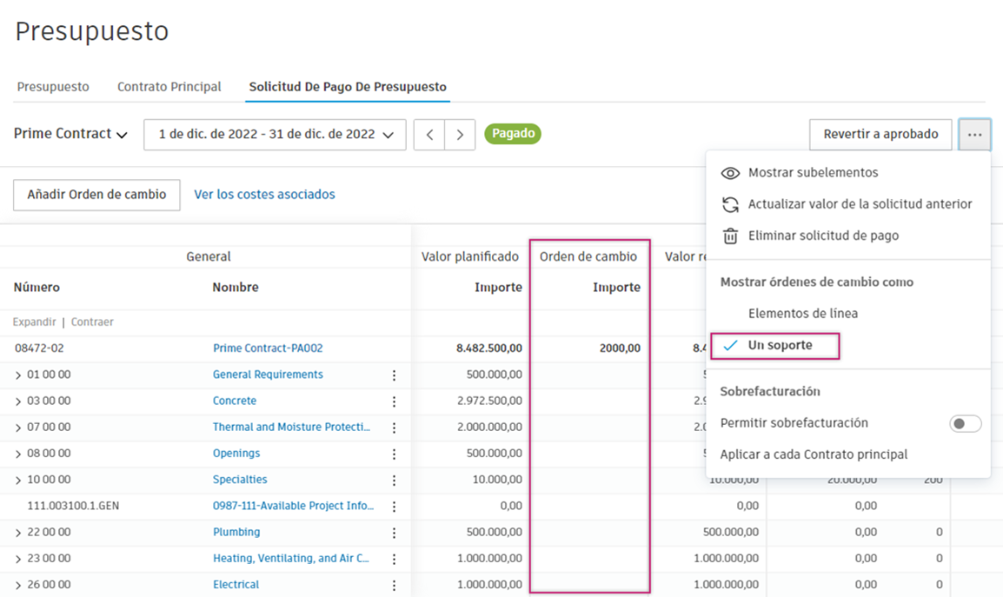Click the Número column header
Image resolution: width=1003 pixels, height=597 pixels.
(x=37, y=288)
